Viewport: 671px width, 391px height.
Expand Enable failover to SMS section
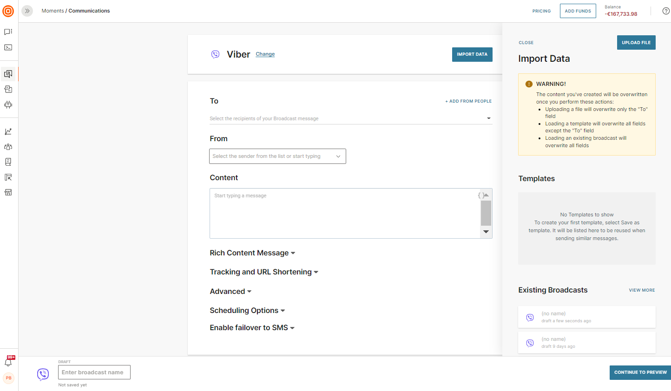252,328
